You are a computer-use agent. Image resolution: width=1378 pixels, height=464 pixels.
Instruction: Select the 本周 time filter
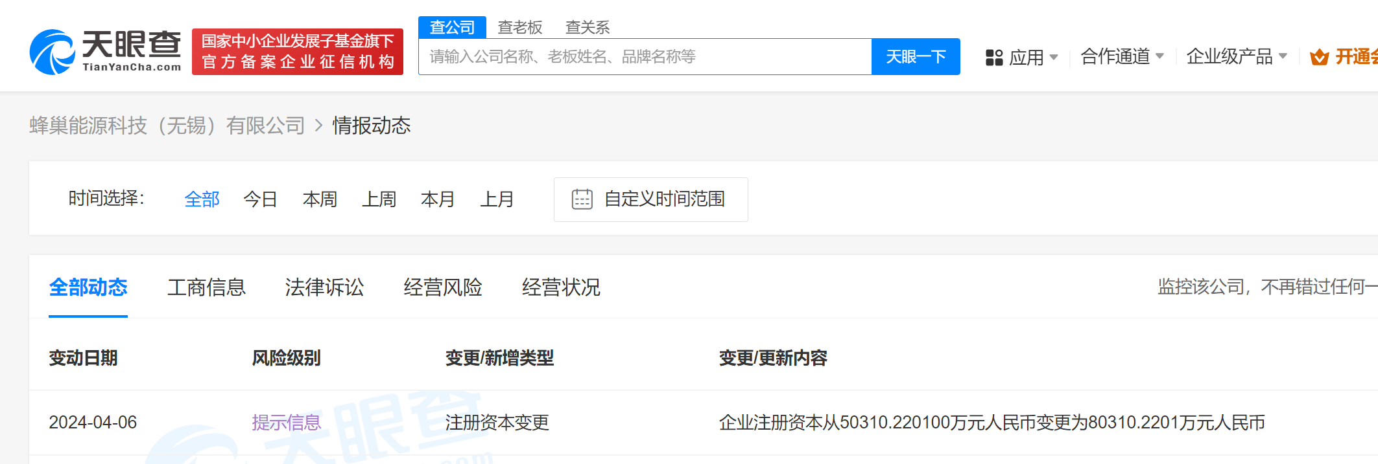pyautogui.click(x=320, y=199)
